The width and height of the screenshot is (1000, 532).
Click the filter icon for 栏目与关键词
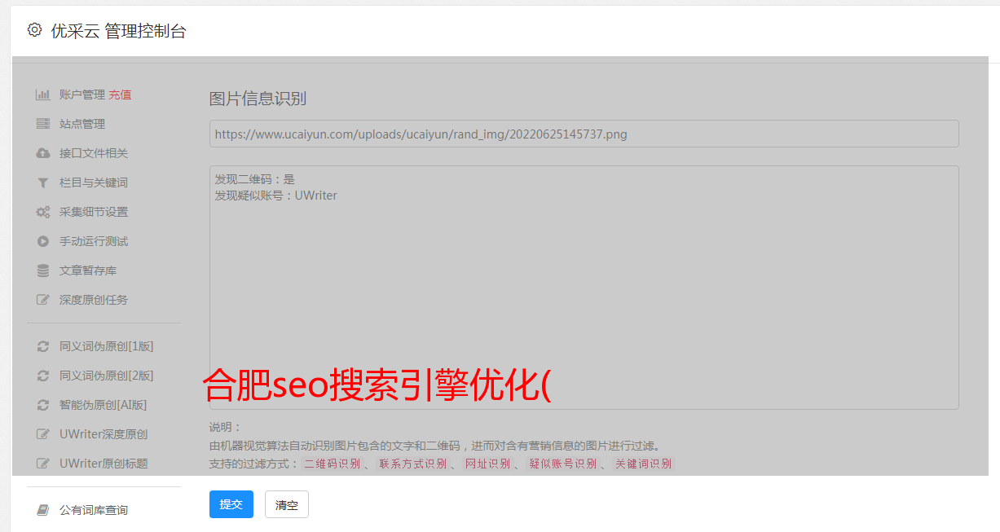[x=43, y=182]
